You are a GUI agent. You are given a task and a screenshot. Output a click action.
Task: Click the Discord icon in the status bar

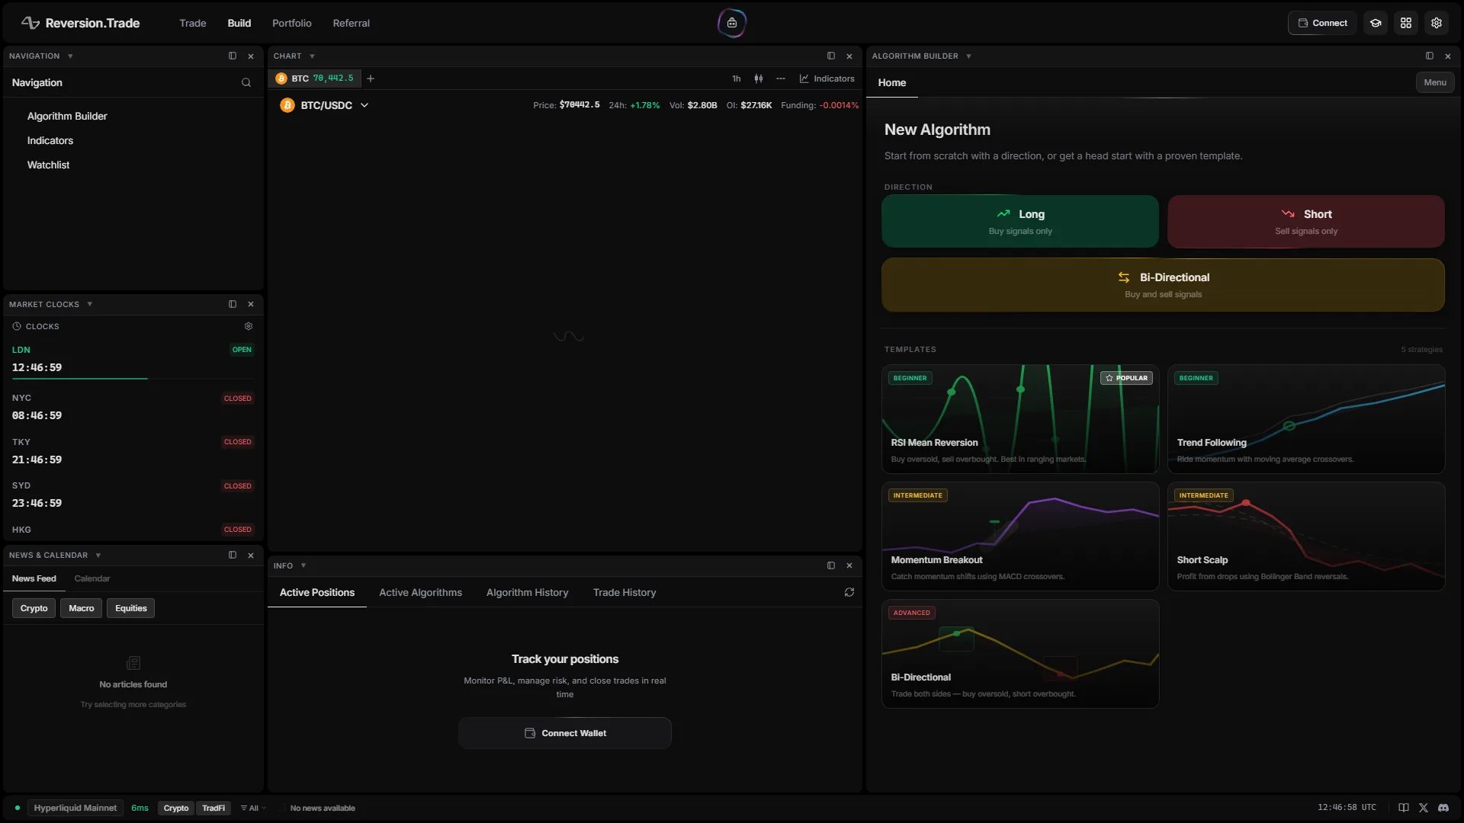[x=1443, y=808]
